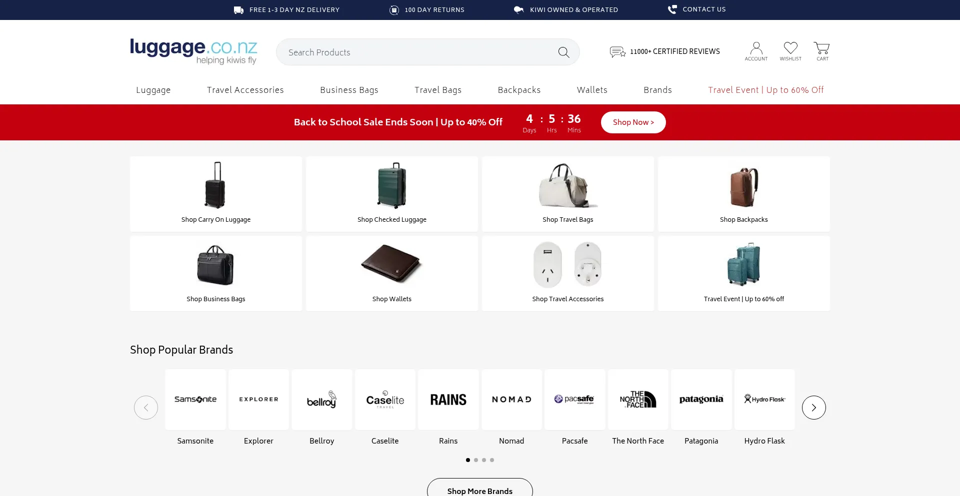Open the Business Bags menu
The image size is (960, 496).
tap(349, 90)
